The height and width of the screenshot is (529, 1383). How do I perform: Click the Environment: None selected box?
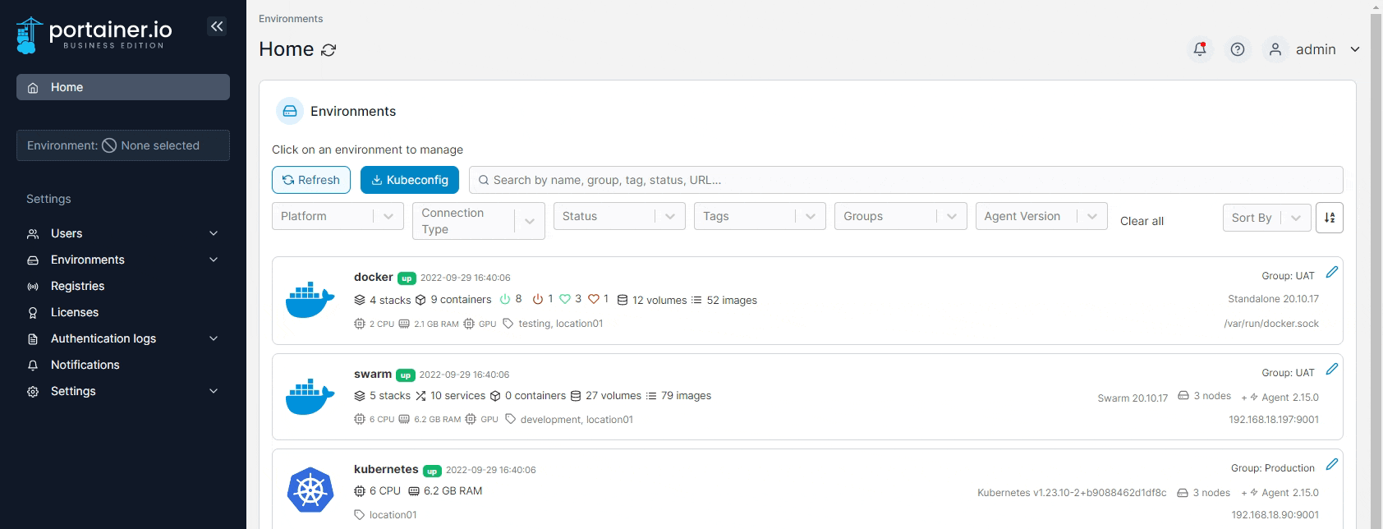coord(123,145)
